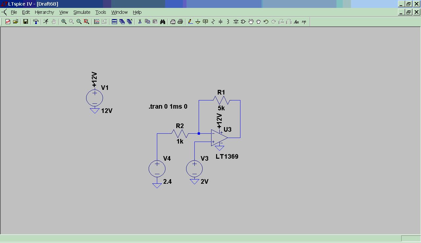Open the Control Panel hammer icon
Screen dimensions: 421x243
pos(36,22)
